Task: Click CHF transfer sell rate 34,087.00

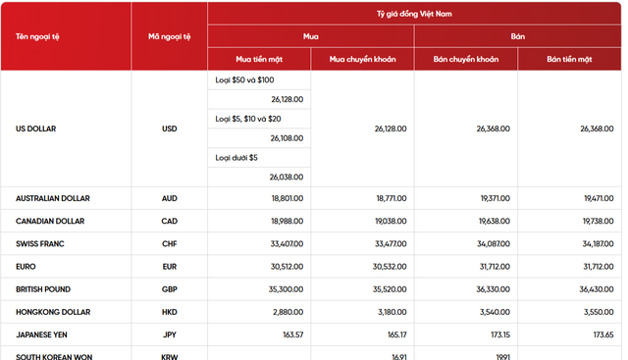Action: point(494,244)
